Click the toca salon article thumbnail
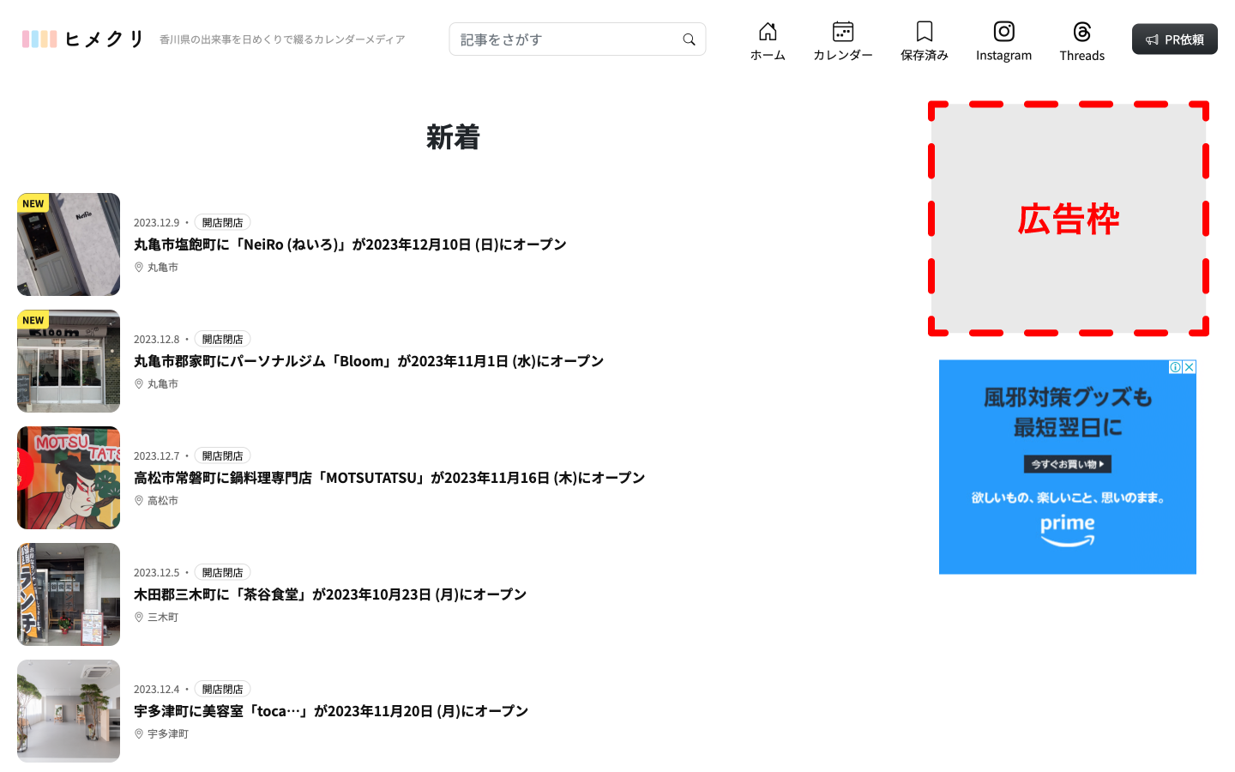The width and height of the screenshot is (1235, 772). click(69, 711)
